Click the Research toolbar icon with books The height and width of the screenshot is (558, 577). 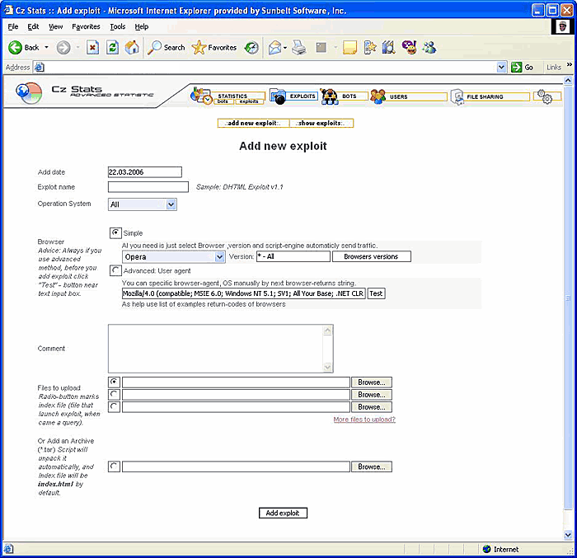[388, 48]
